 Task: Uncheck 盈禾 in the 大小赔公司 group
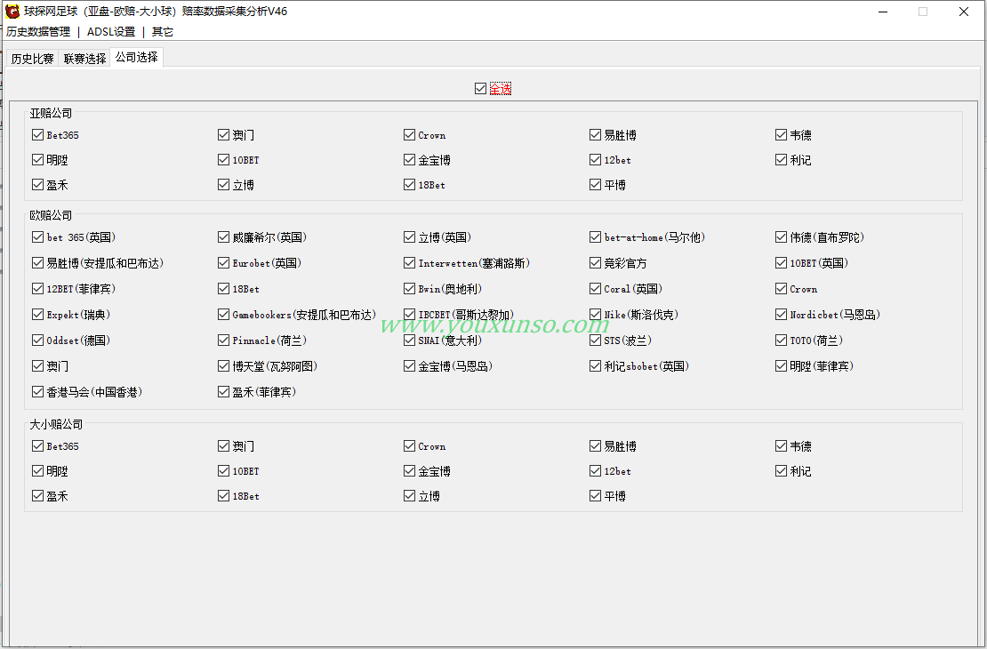pos(37,496)
